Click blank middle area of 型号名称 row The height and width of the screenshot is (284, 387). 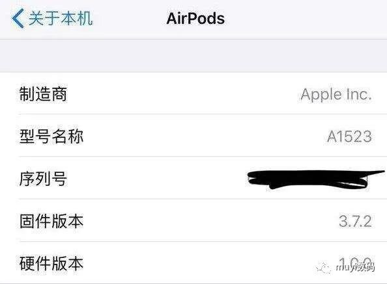205,136
